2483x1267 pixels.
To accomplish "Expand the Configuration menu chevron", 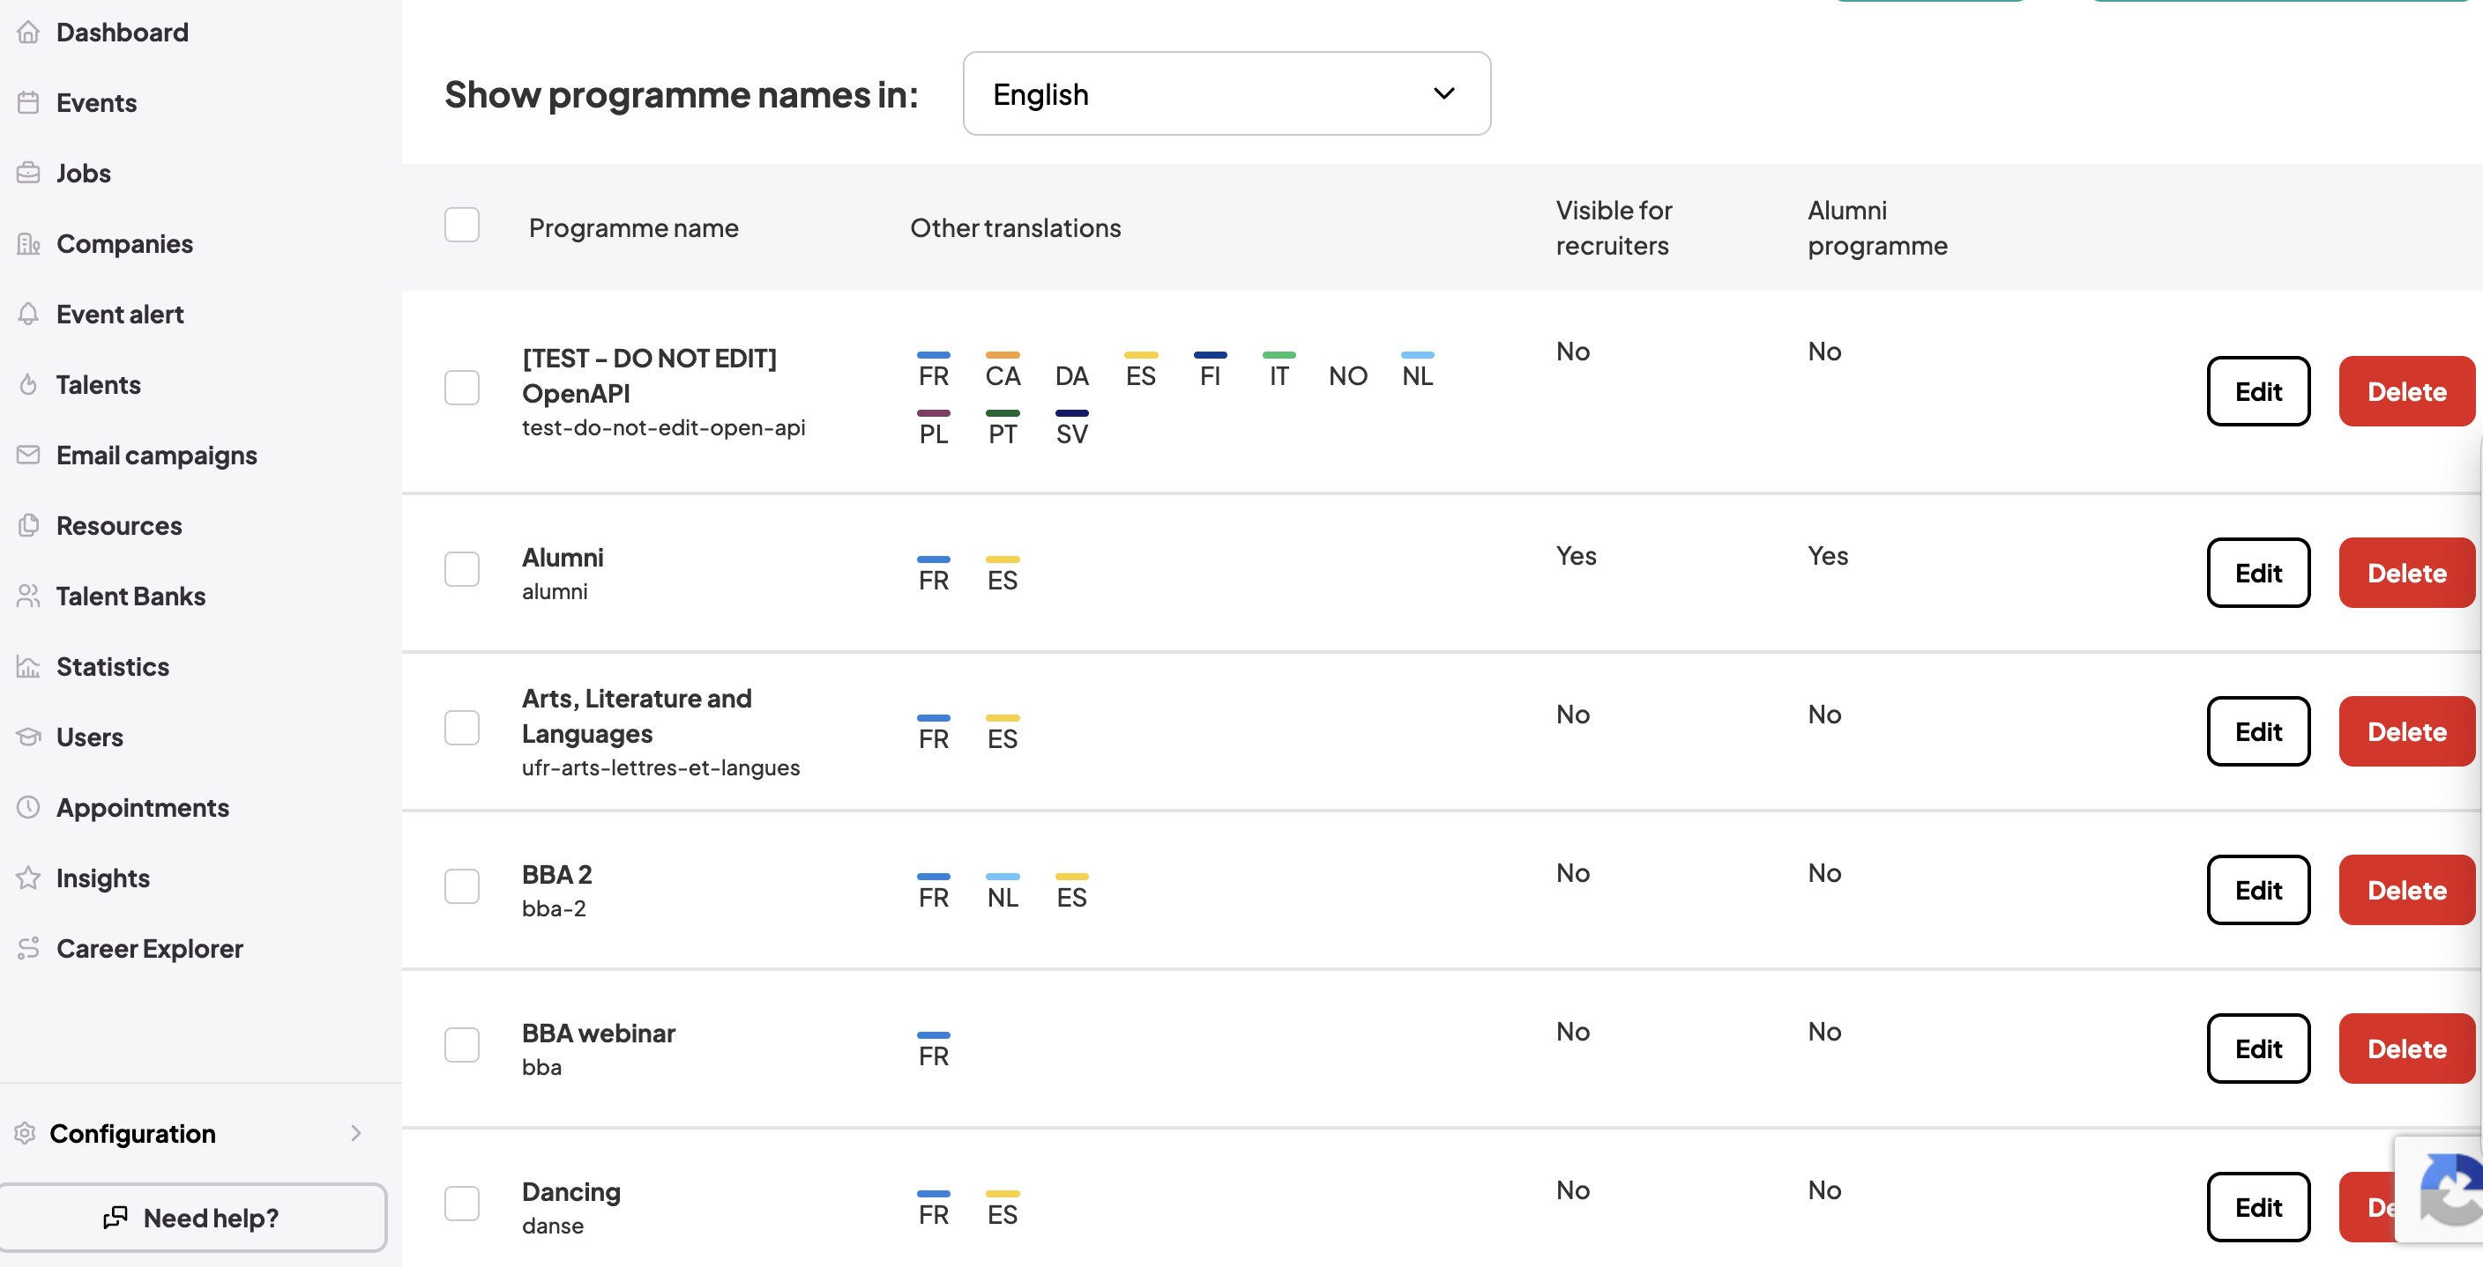I will click(x=355, y=1133).
